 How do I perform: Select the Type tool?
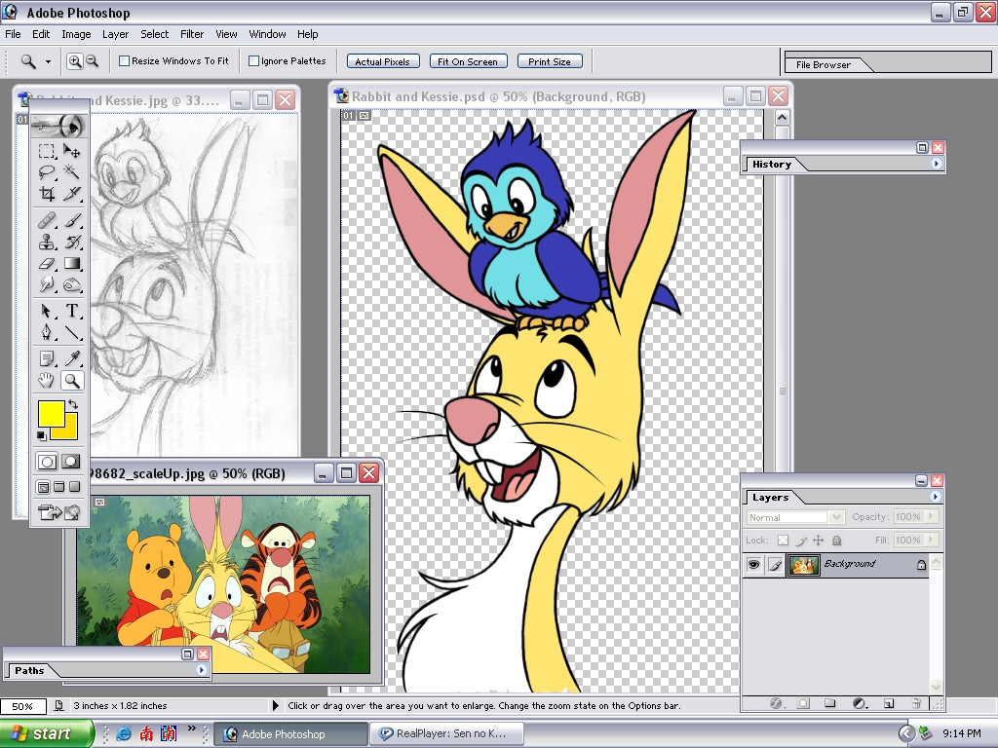pyautogui.click(x=72, y=311)
